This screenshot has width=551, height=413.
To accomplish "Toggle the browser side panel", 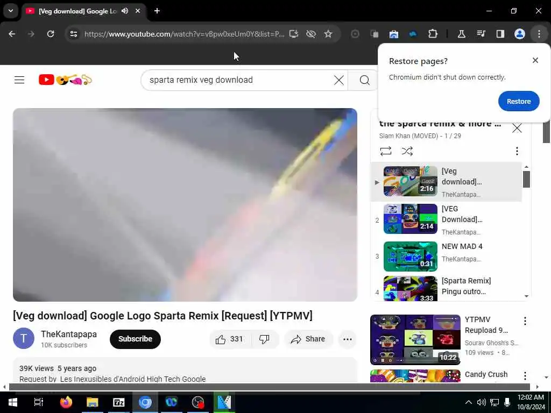I will point(500,34).
